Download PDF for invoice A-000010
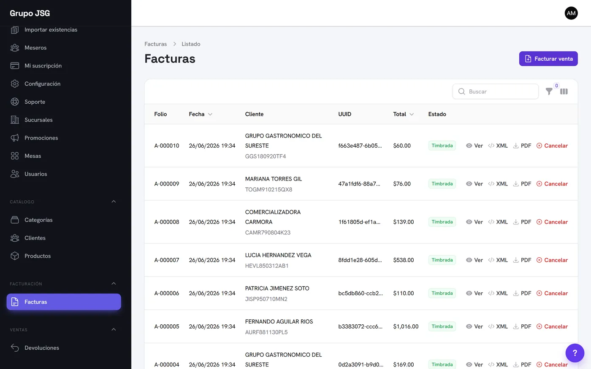591x369 pixels. [522, 145]
